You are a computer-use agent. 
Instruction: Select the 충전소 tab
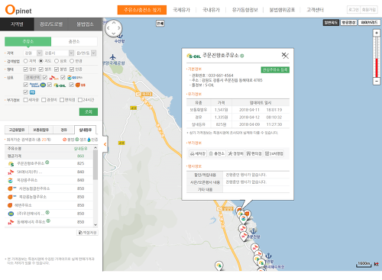(74, 41)
